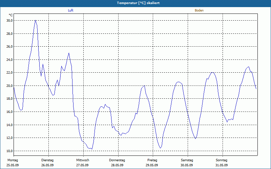The image size is (271, 169).
Task: Click the 'Luft' legend label
Action: 70,10
